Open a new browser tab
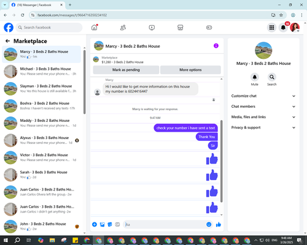The width and height of the screenshot is (307, 245). click(x=70, y=5)
